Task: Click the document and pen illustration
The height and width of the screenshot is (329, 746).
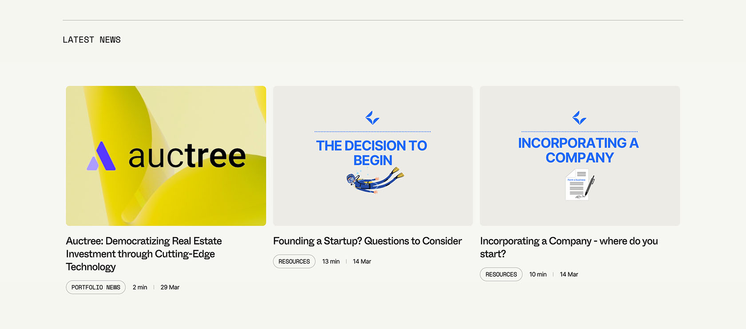Action: pyautogui.click(x=580, y=184)
